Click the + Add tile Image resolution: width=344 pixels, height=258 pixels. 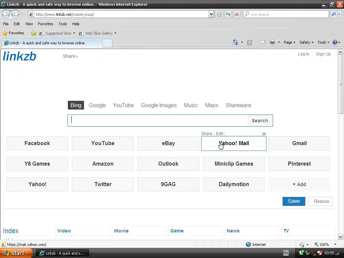click(299, 184)
